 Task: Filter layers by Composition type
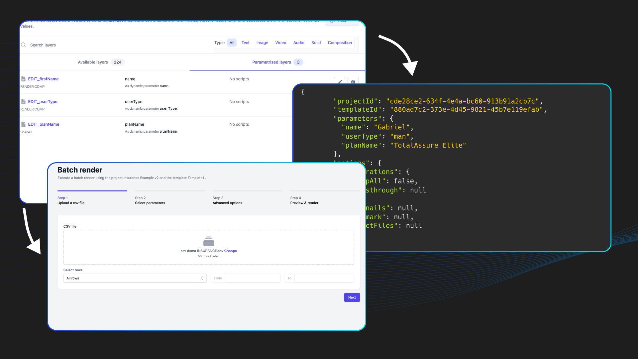(x=340, y=43)
